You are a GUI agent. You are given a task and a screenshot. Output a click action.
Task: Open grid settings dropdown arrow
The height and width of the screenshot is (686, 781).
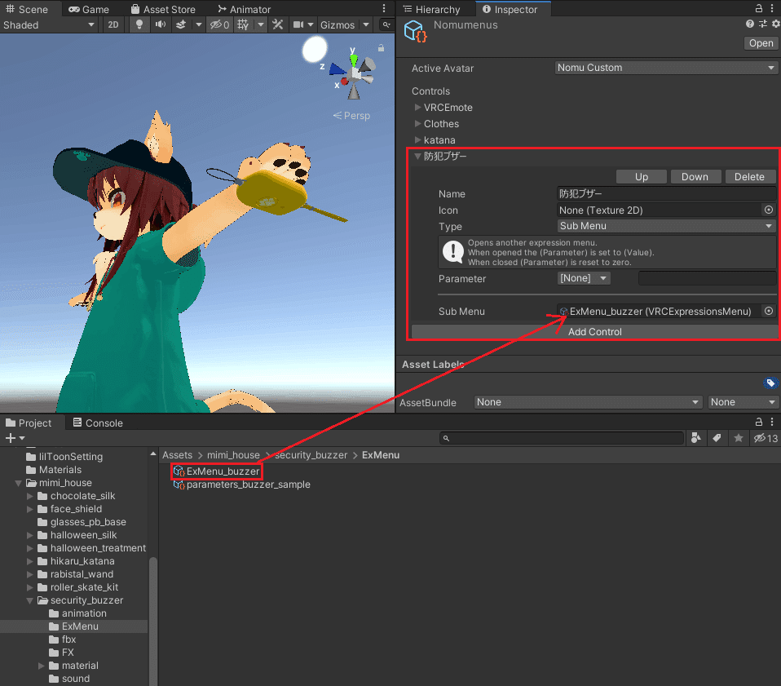pyautogui.click(x=261, y=25)
